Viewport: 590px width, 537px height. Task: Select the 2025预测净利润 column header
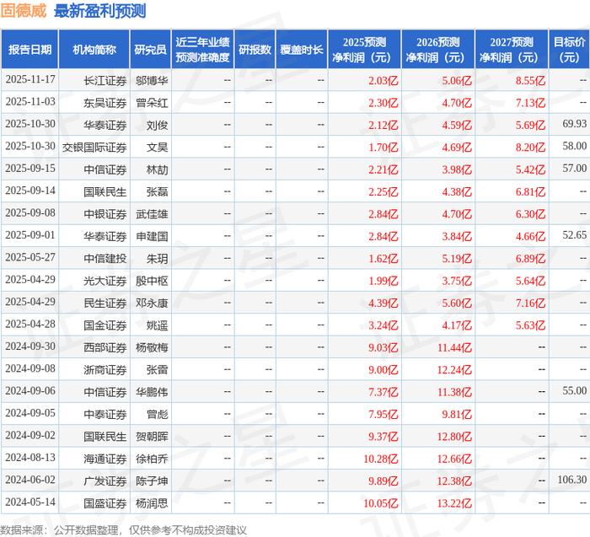click(364, 50)
